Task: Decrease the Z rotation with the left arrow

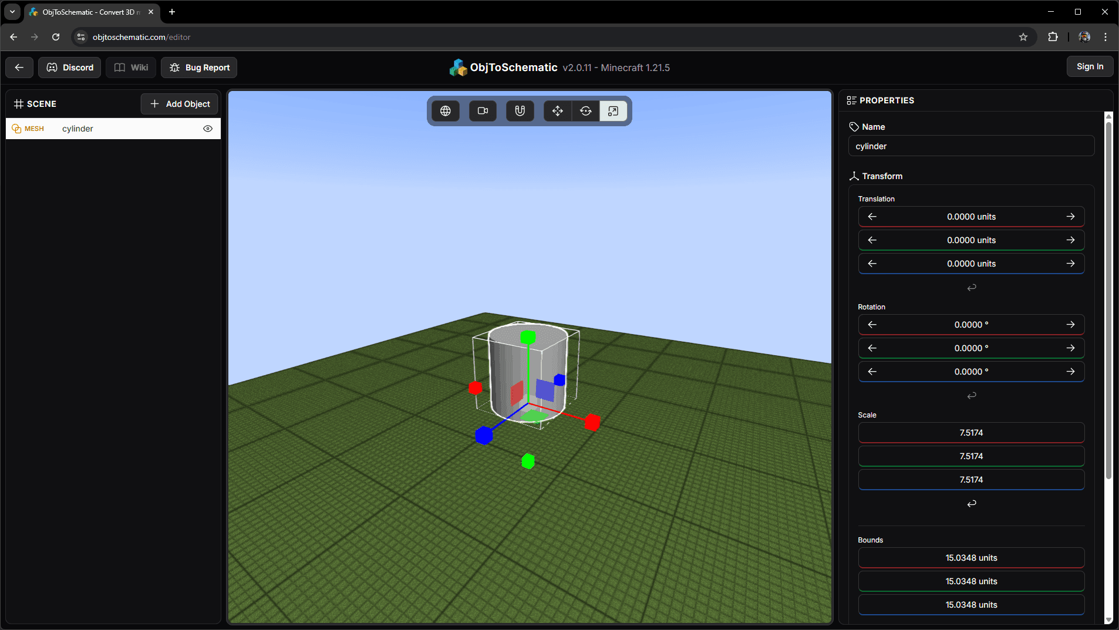Action: (871, 371)
